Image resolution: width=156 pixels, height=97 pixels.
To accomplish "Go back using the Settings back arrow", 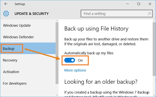I will pos(6,4).
